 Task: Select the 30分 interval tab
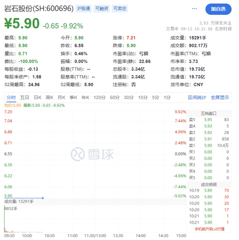coord(129,98)
